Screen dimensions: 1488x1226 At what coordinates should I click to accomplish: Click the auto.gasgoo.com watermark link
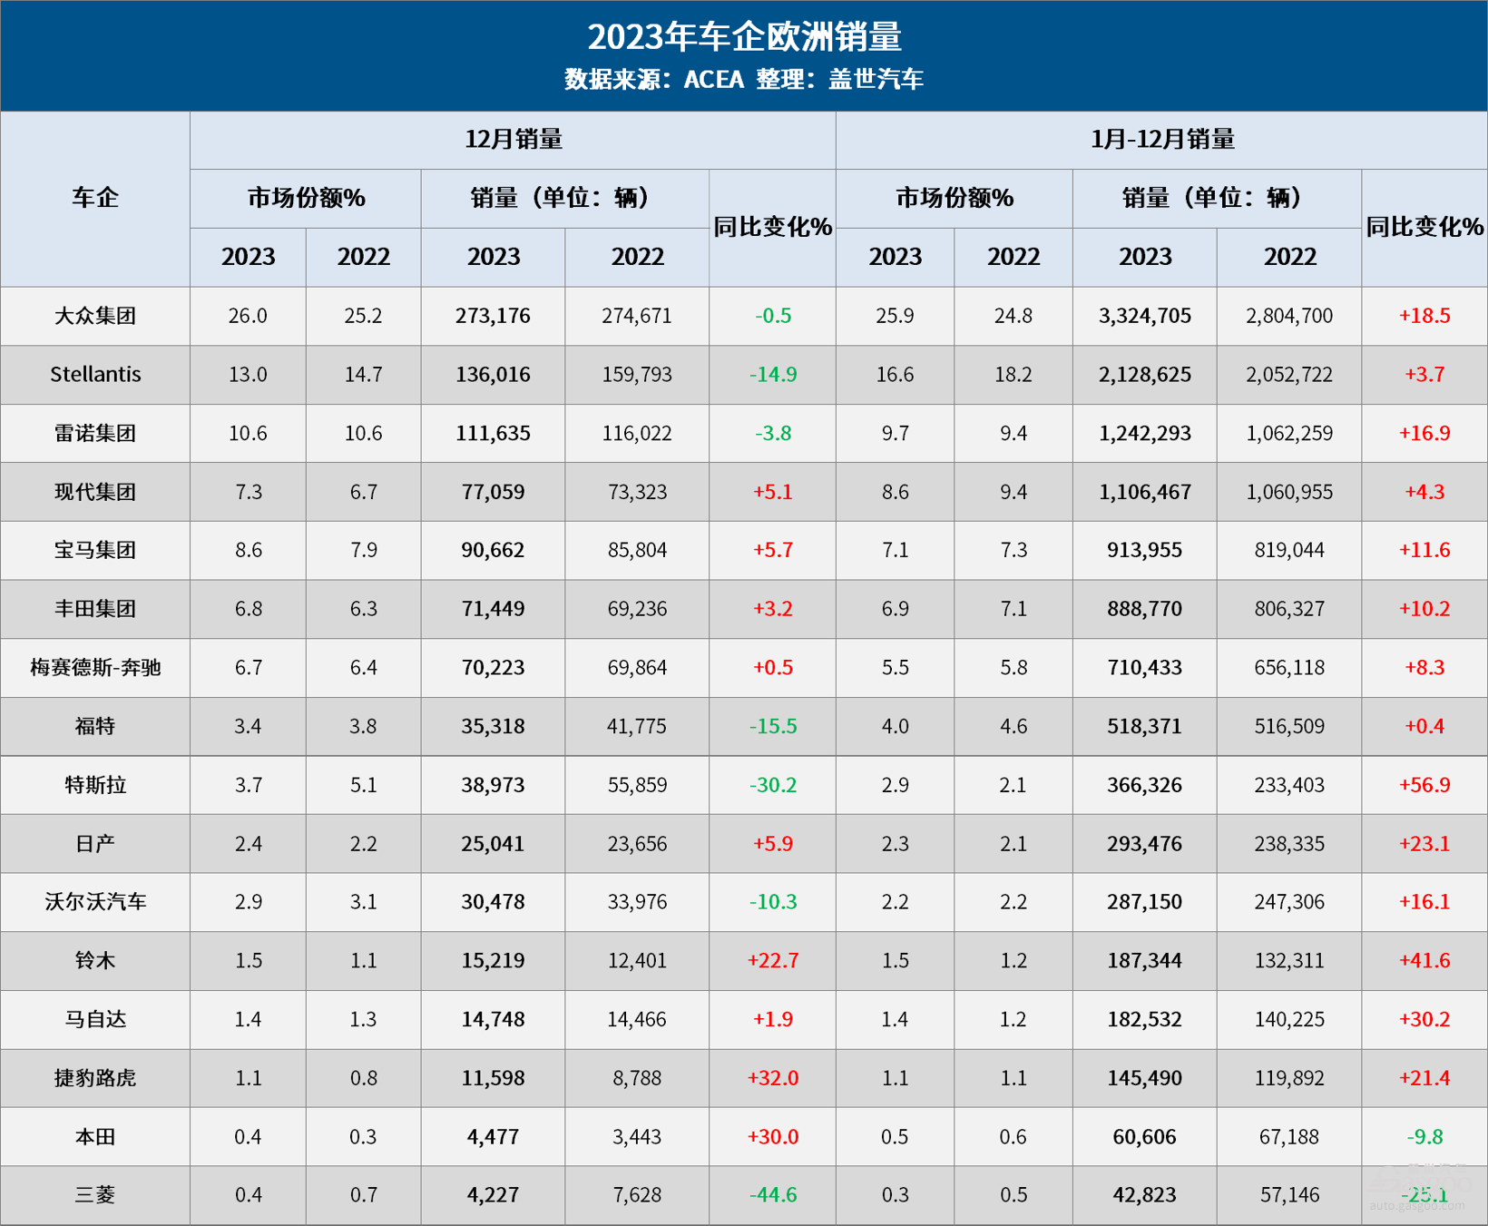point(1416,1206)
